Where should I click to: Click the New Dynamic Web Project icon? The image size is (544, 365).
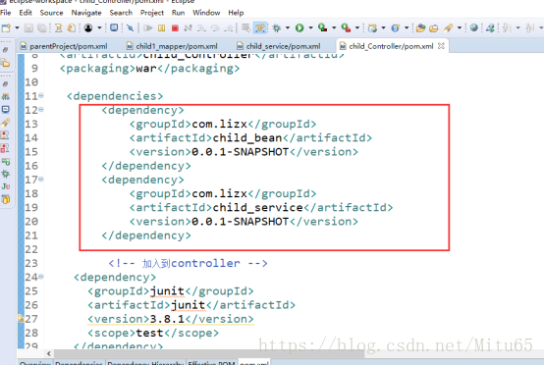coord(372,28)
